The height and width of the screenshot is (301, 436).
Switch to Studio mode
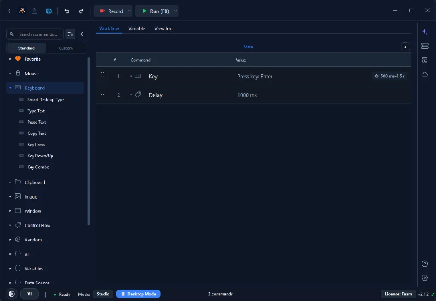coord(103,294)
